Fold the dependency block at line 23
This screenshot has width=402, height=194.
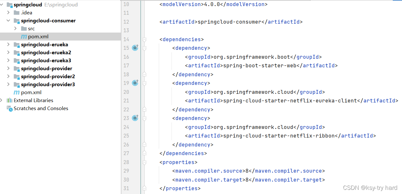[x=144, y=118]
